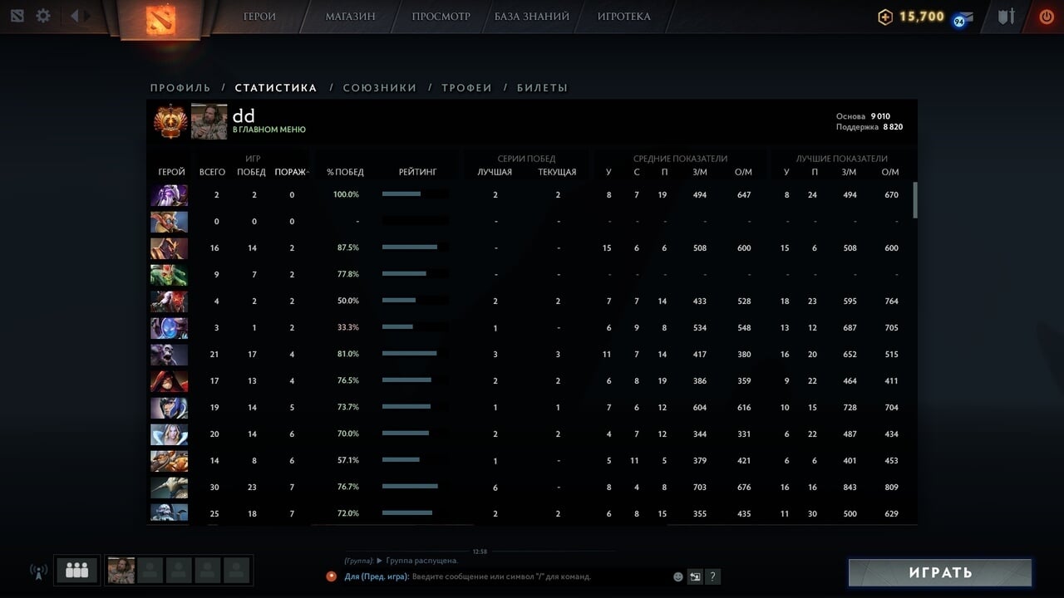1064x598 pixels.
Task: Open the БАЗА ЗНАНИЙ menu
Action: [532, 17]
